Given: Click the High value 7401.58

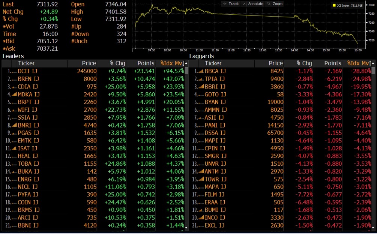Looking at the screenshot, I should [x=116, y=12].
